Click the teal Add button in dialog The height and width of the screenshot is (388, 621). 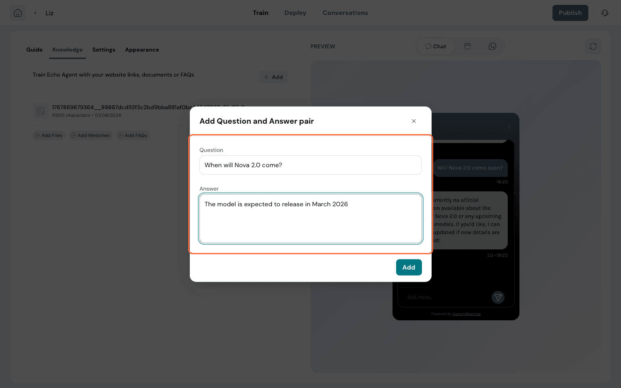409,267
